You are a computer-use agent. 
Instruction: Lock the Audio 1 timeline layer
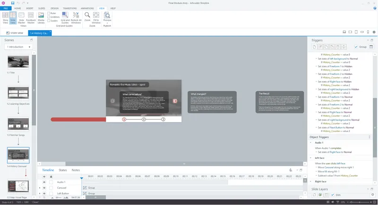pyautogui.click(x=51, y=182)
